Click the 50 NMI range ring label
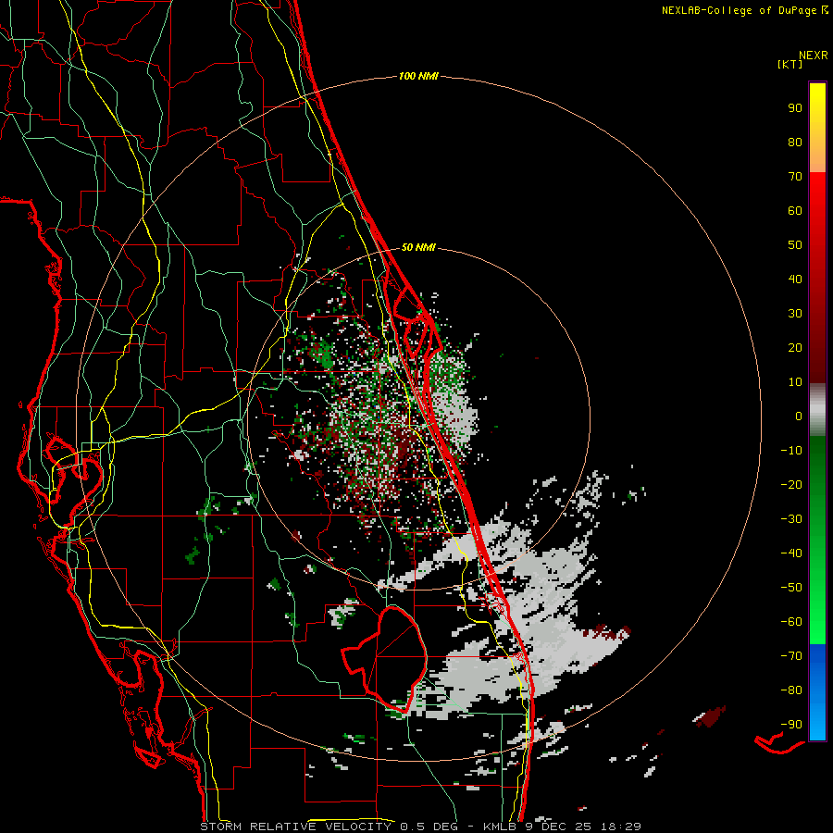The height and width of the screenshot is (833, 833). [418, 247]
